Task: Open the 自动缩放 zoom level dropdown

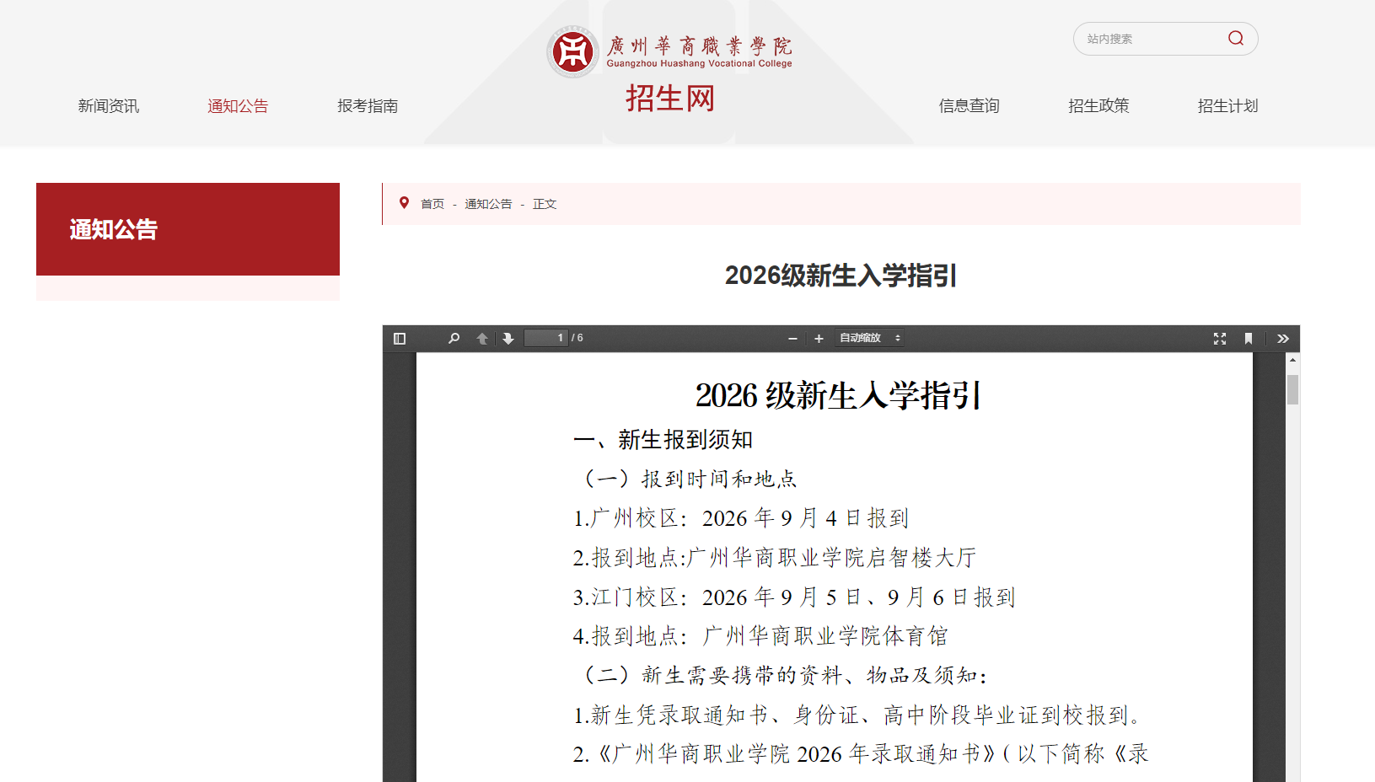Action: [x=868, y=338]
